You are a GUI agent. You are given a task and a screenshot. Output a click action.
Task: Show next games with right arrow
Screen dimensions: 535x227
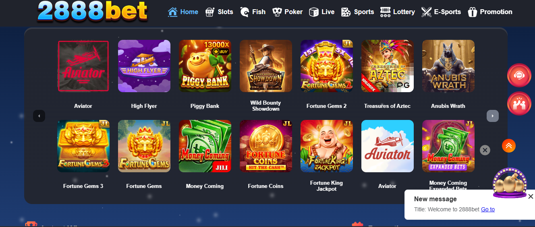(493, 116)
